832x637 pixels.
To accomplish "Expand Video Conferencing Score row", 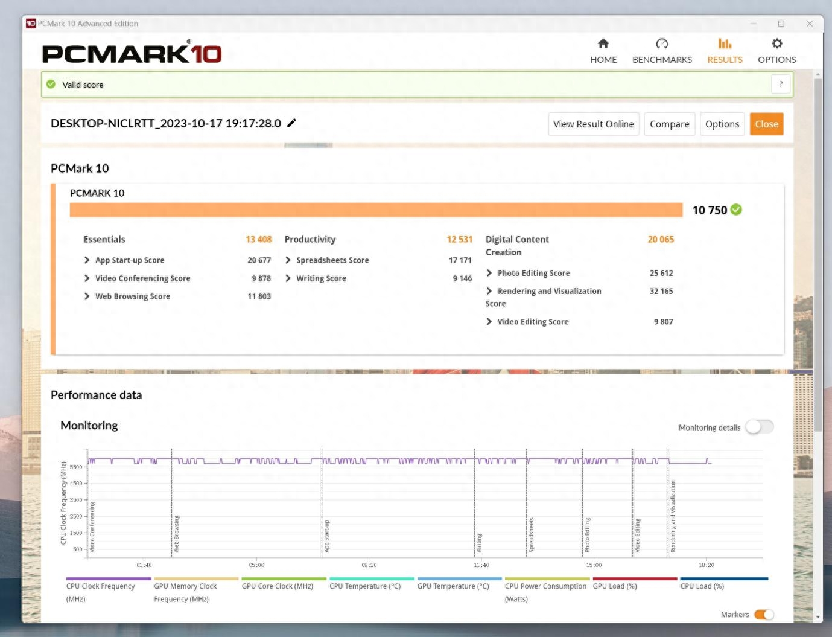I will (x=87, y=278).
